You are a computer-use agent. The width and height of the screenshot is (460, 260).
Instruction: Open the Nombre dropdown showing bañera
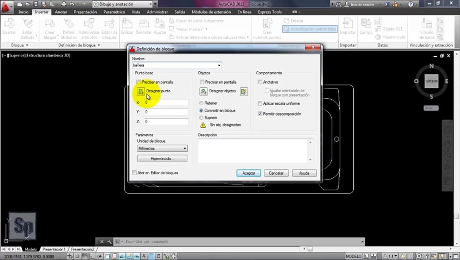pyautogui.click(x=219, y=65)
